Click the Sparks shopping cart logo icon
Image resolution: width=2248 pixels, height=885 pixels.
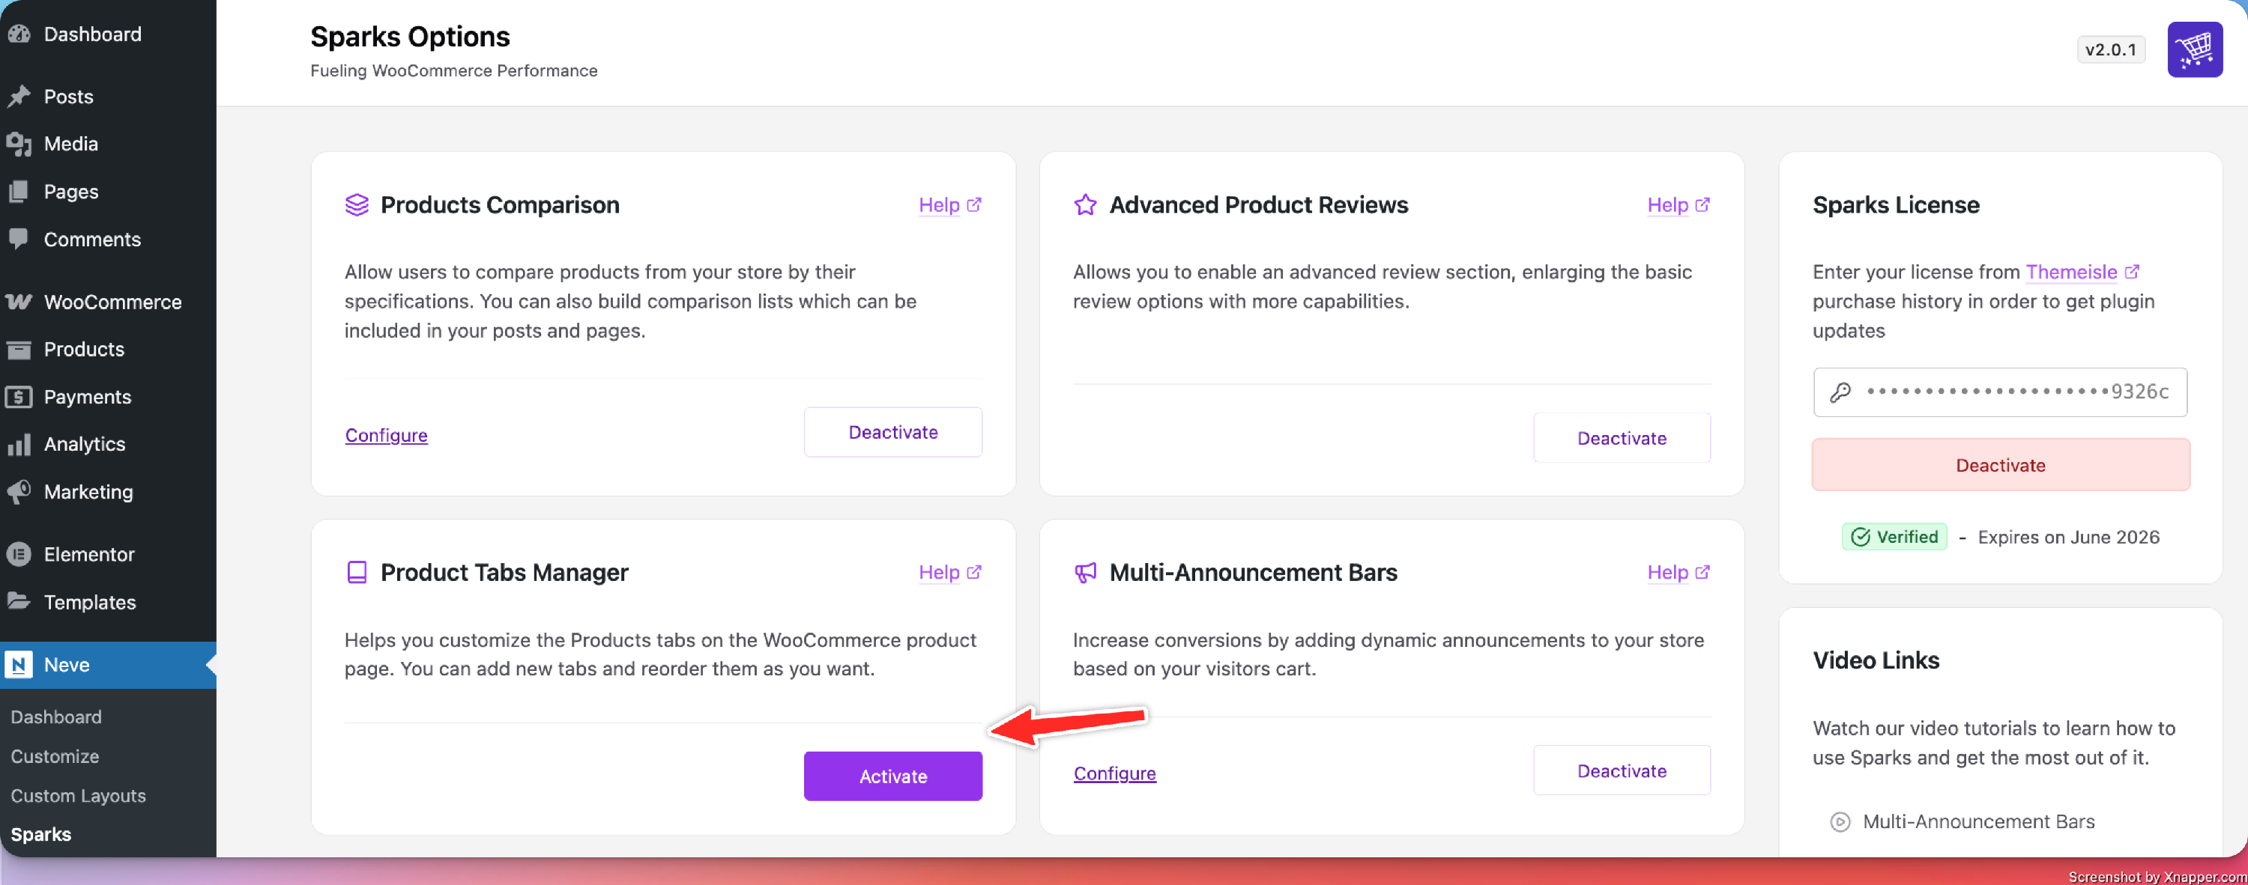pyautogui.click(x=2194, y=49)
